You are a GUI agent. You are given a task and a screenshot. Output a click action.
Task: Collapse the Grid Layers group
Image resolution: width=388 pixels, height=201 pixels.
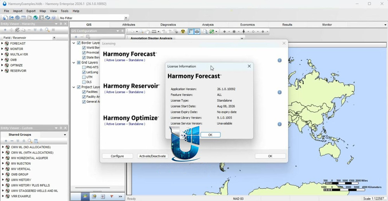pyautogui.click(x=74, y=62)
